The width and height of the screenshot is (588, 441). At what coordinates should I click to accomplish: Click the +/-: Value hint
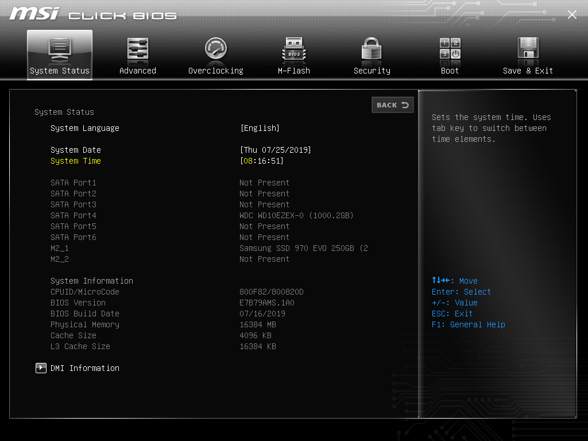pos(455,303)
